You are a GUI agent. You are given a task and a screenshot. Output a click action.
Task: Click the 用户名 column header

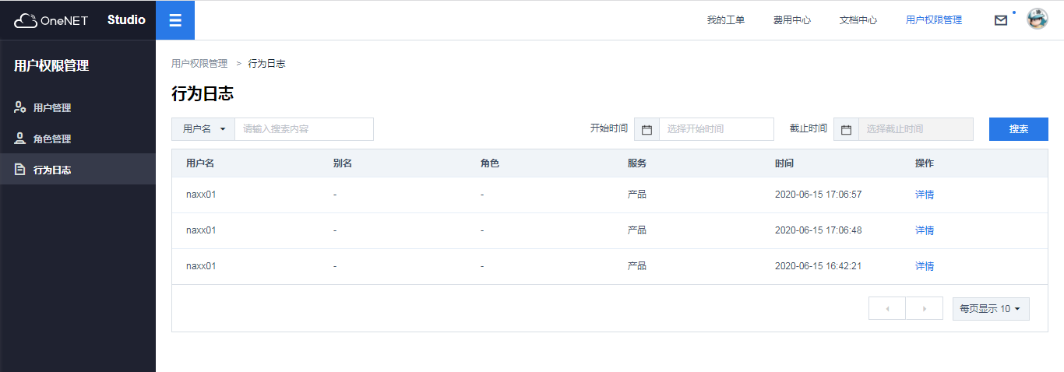[200, 163]
